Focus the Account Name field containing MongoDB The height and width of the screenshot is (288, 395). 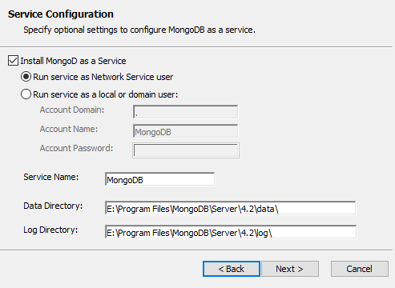click(x=185, y=131)
